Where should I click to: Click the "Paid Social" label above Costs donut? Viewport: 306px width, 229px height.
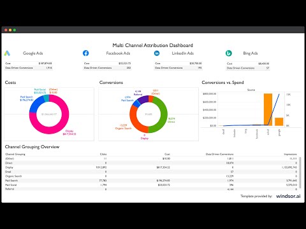(40, 91)
